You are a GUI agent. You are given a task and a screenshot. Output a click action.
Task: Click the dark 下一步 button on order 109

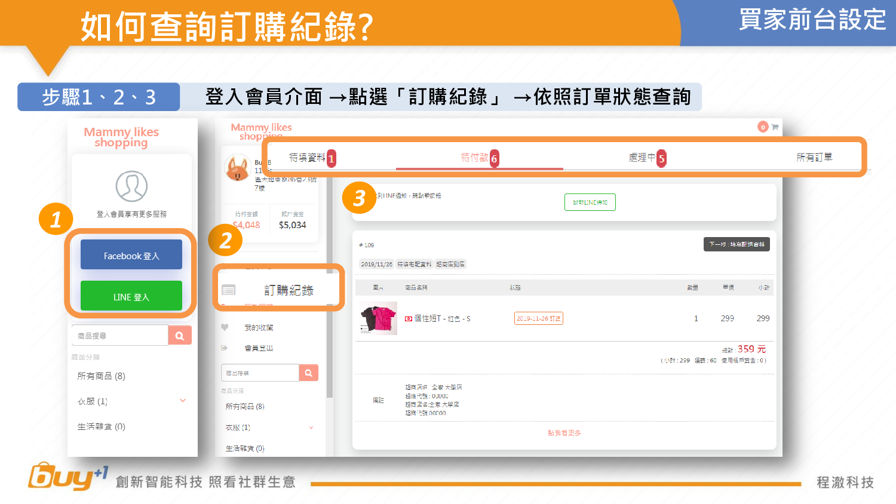click(x=737, y=244)
